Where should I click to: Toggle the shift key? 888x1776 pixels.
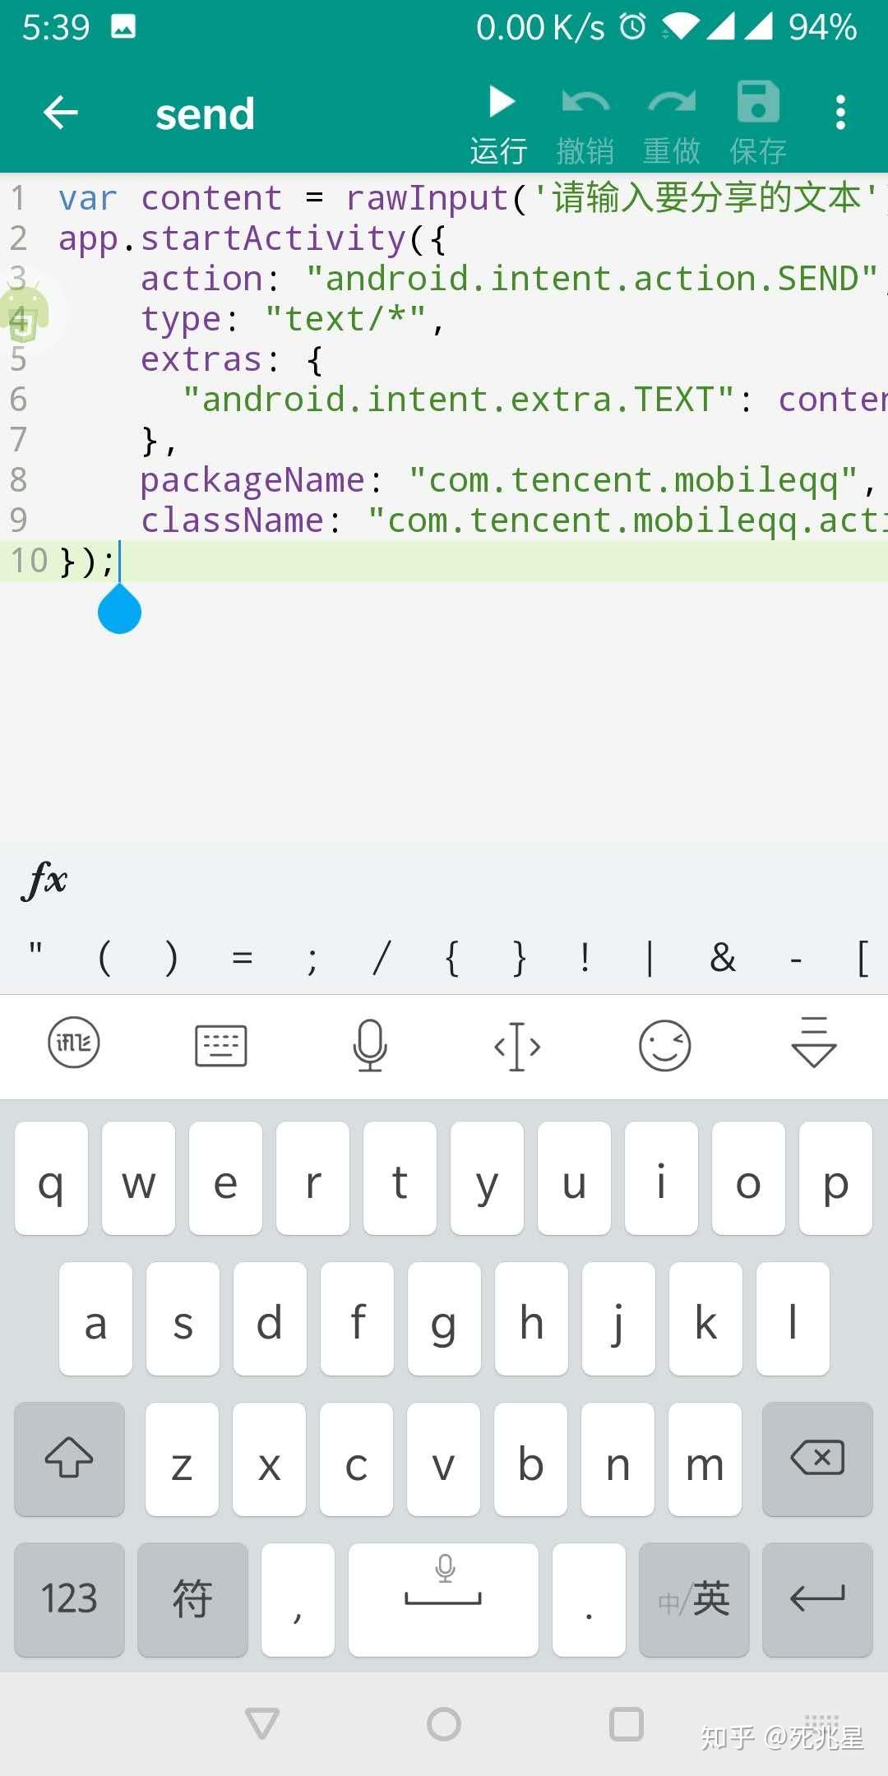click(x=70, y=1459)
